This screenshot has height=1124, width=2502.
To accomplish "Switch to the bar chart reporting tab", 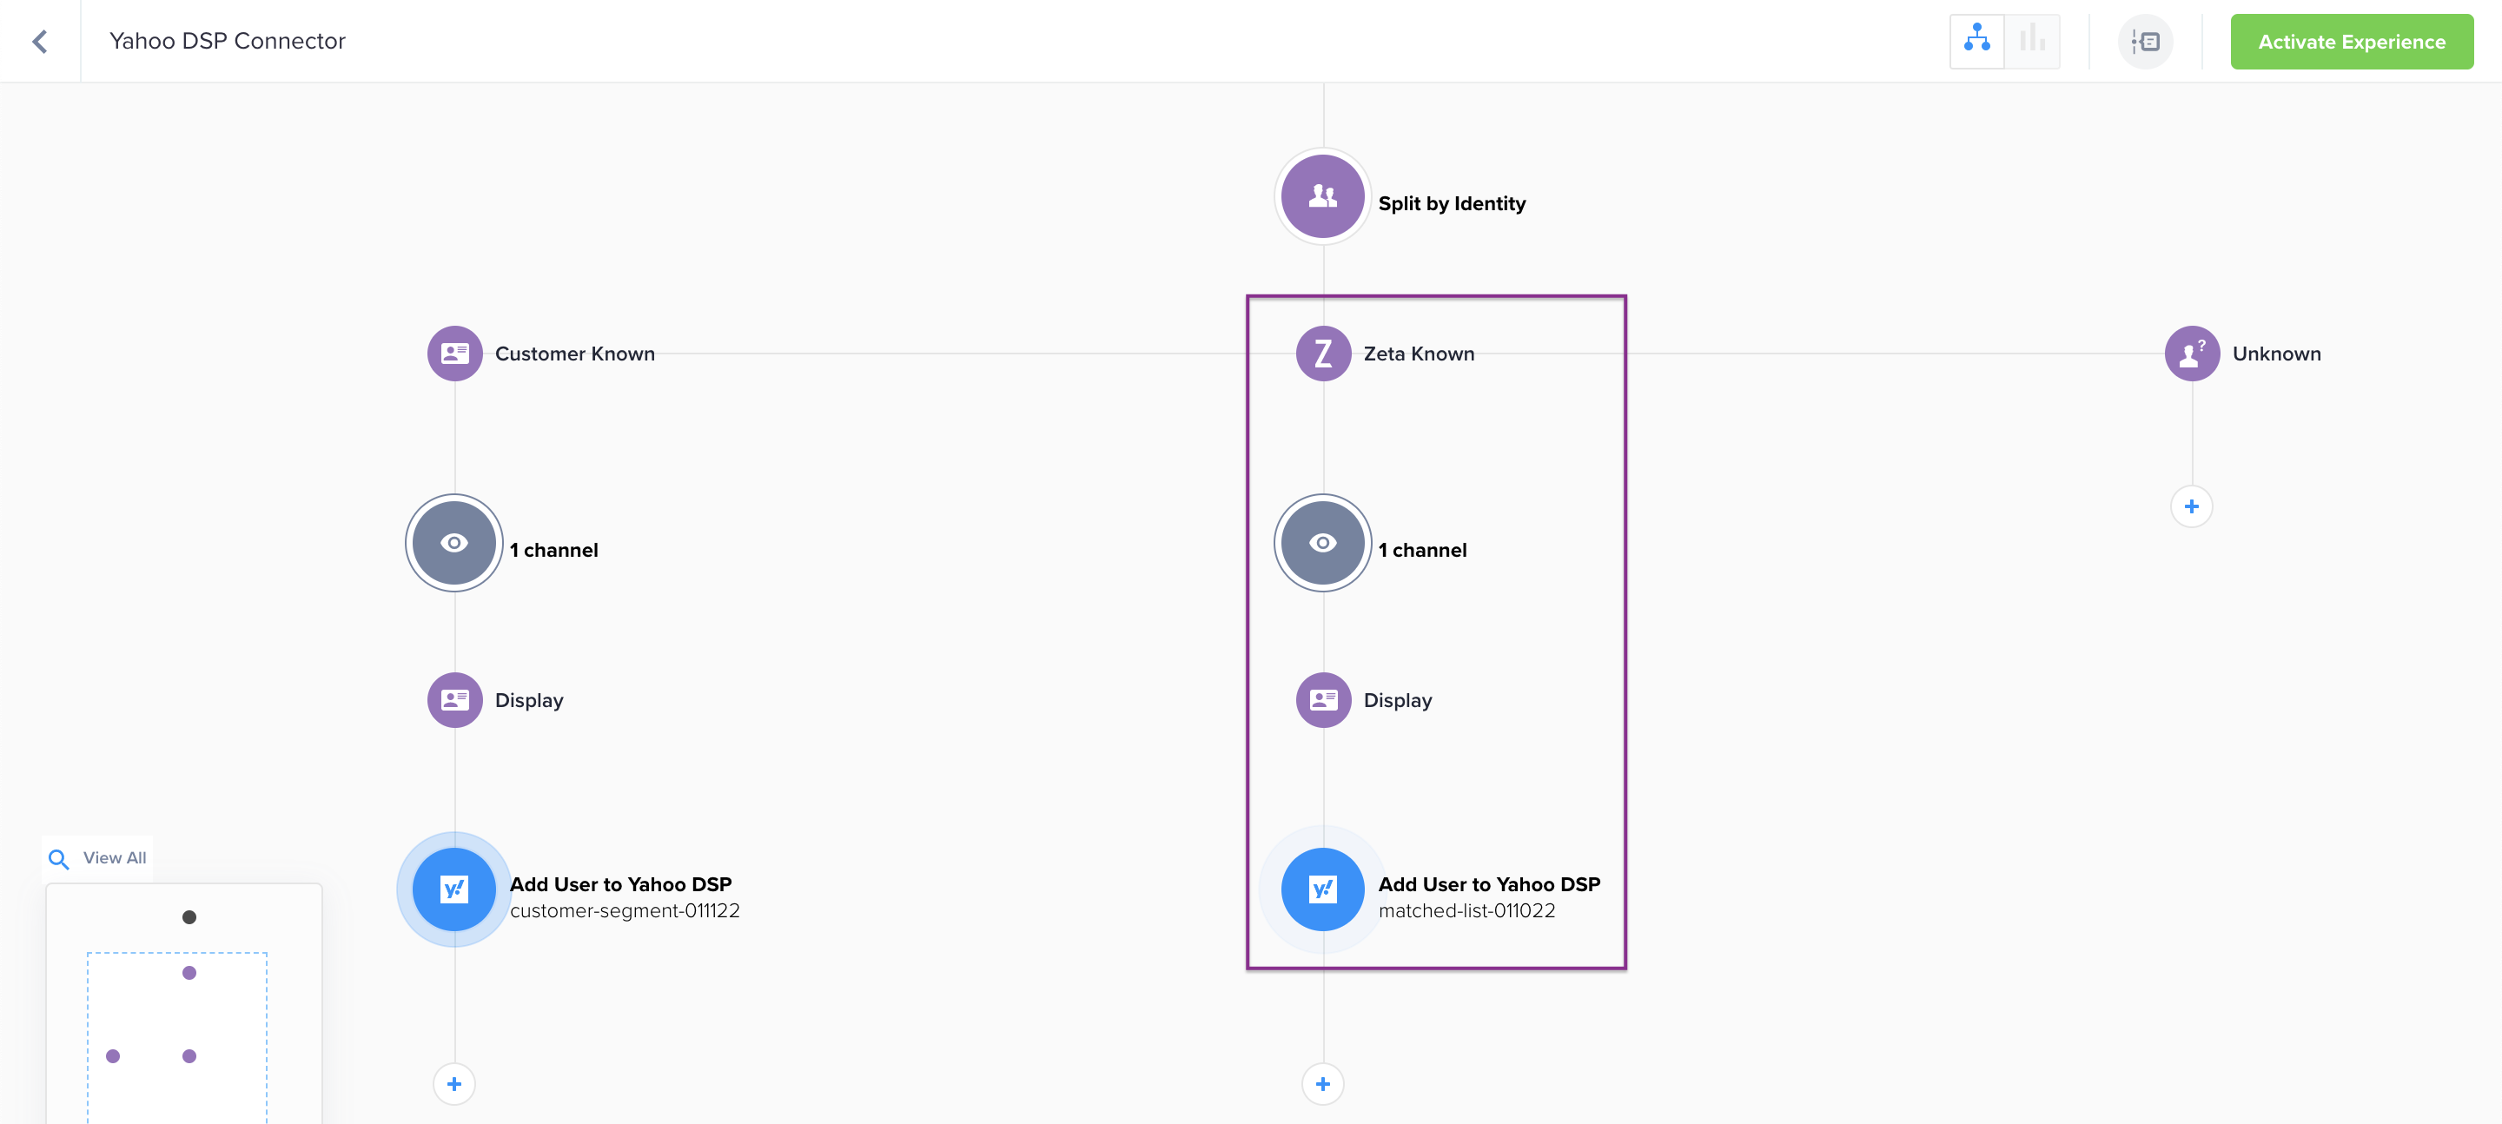I will coord(2032,41).
